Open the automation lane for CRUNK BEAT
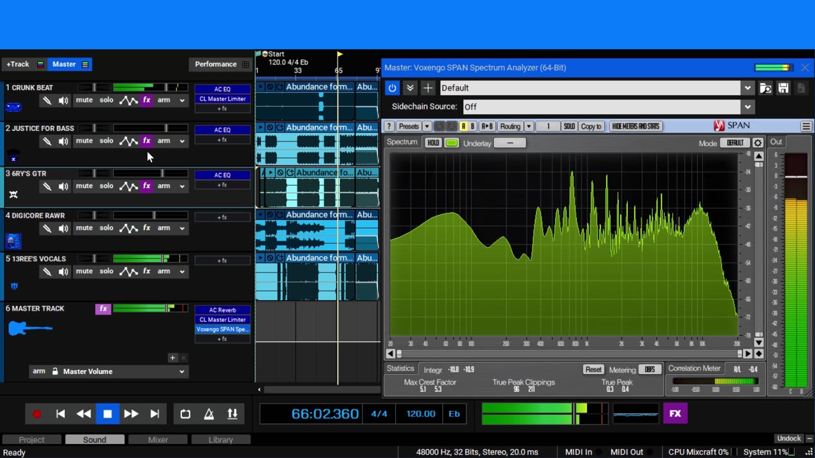 128,101
